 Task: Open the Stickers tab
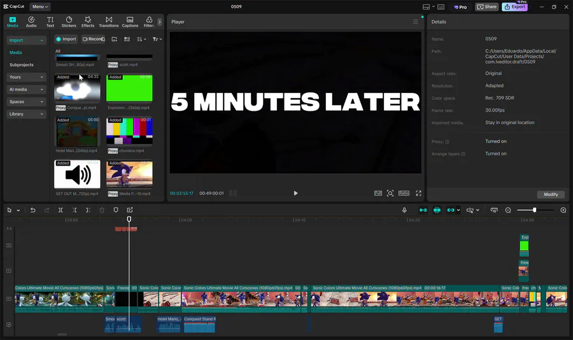click(x=69, y=22)
